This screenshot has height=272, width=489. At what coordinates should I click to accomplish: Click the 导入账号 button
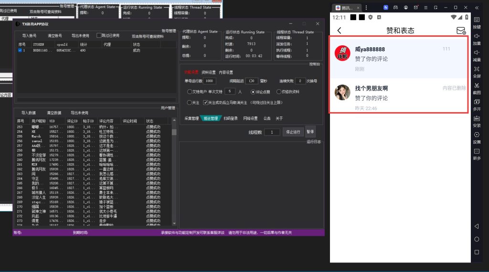29,36
